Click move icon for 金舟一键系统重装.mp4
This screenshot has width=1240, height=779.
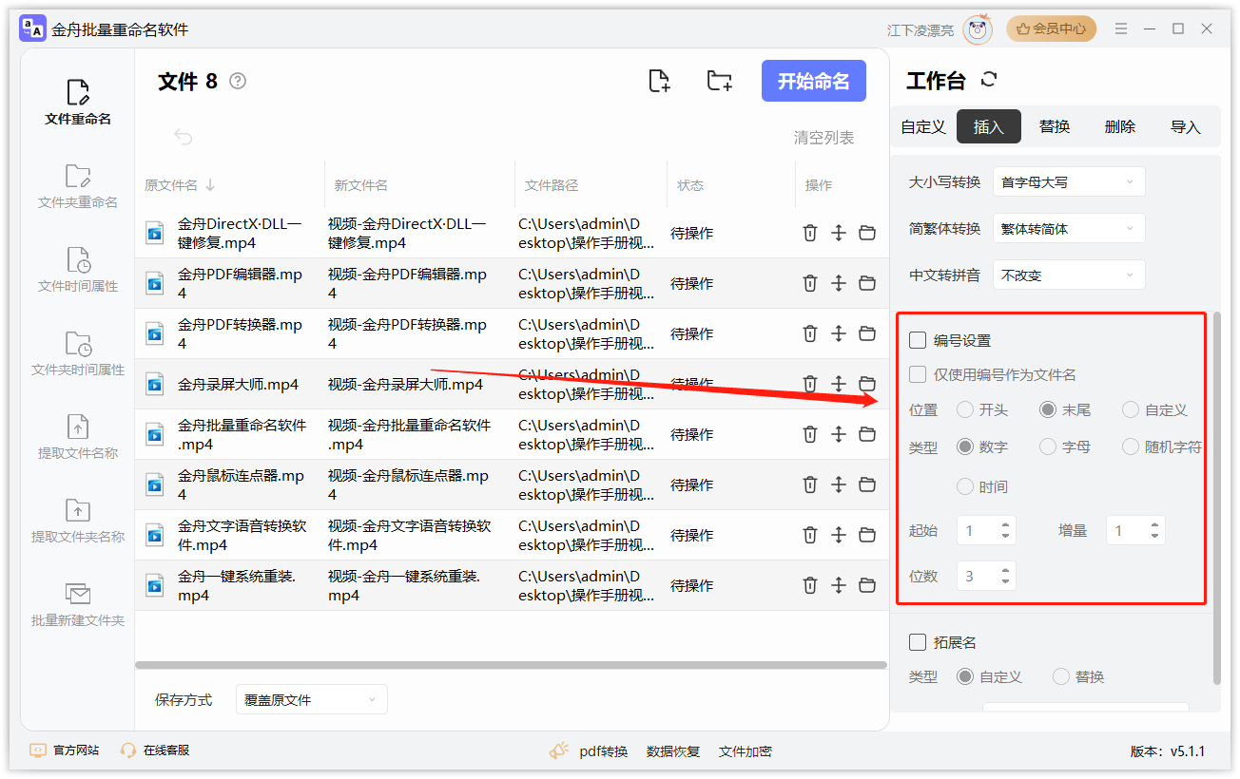point(839,585)
